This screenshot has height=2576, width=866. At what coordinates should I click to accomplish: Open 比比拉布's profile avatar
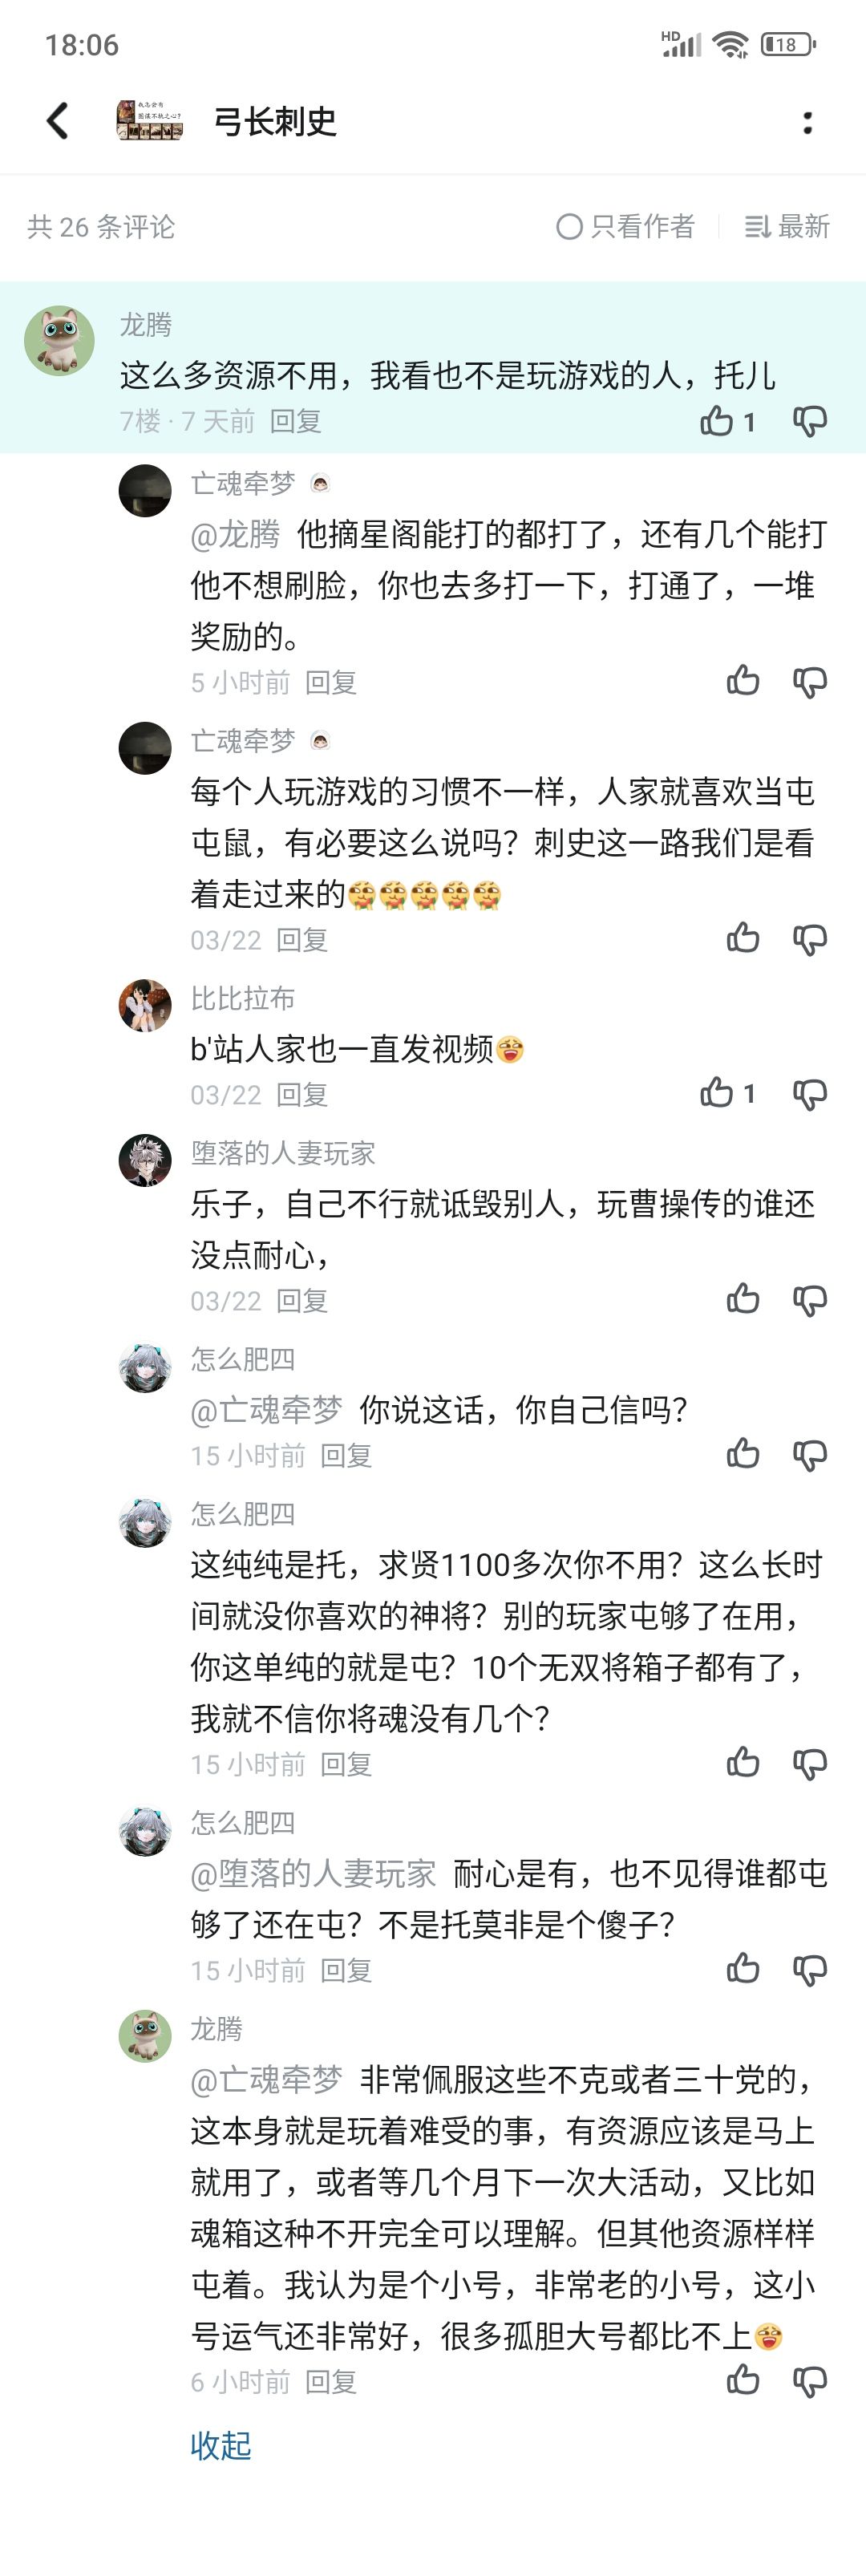coord(145,1005)
